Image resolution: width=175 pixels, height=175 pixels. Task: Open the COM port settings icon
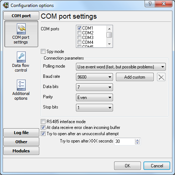[21, 29]
